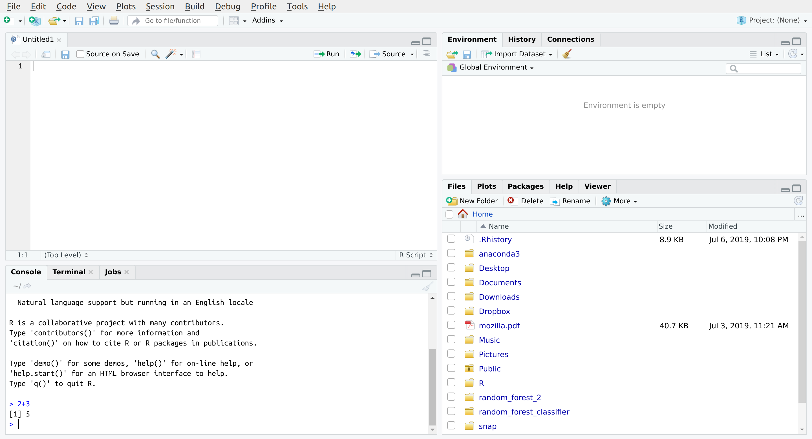Image resolution: width=812 pixels, height=439 pixels.
Task: Check the anaconda3 folder checkbox
Action: click(x=451, y=253)
